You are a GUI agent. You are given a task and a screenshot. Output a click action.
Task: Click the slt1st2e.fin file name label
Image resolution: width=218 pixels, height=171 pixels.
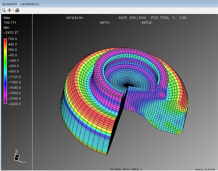(x=74, y=17)
